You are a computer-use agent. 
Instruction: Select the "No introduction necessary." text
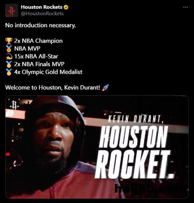click(41, 25)
